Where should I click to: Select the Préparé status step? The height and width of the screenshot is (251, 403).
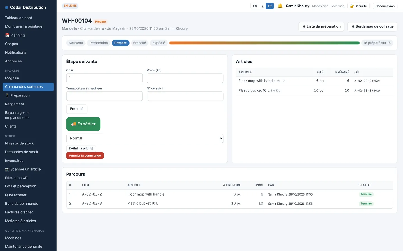click(121, 43)
